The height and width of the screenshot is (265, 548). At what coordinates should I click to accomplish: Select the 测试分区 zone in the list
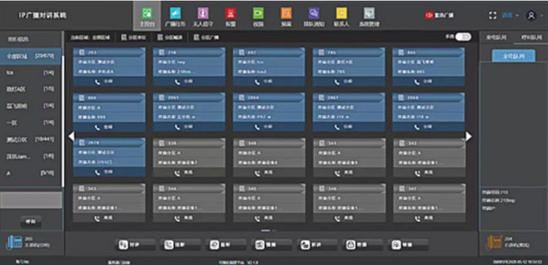point(31,139)
